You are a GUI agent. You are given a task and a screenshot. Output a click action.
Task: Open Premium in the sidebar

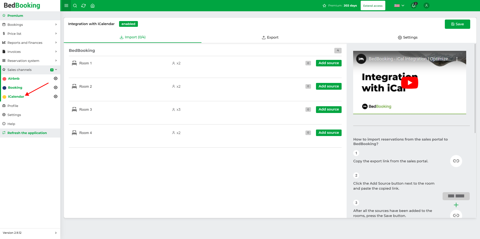[30, 16]
